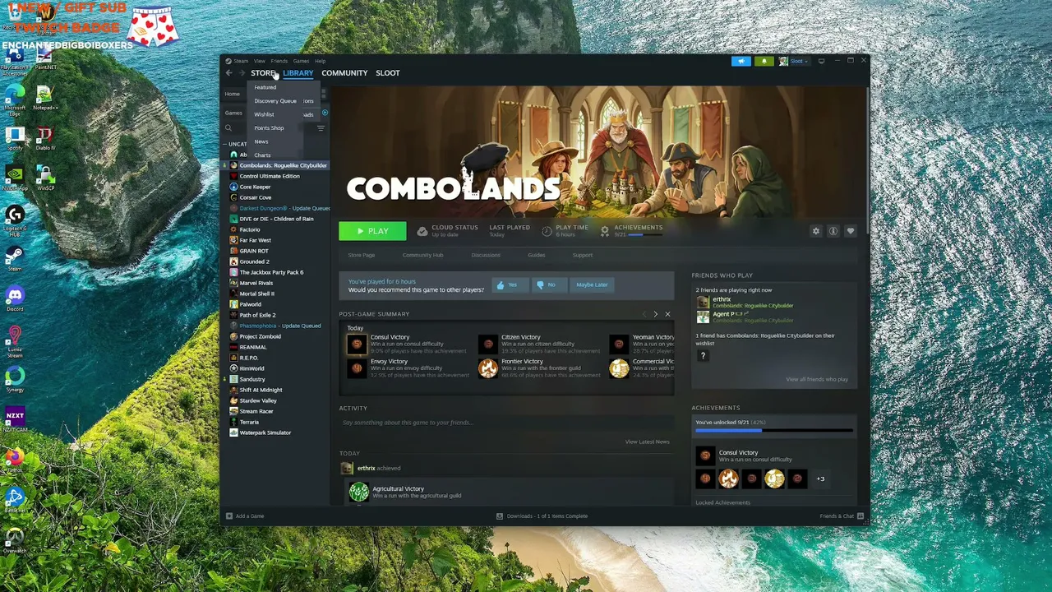Go to next post-game summary page
Screen dimensions: 1052x592
click(x=655, y=314)
